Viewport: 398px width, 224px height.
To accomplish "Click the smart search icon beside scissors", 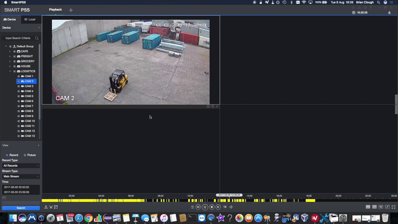I will coord(56,207).
